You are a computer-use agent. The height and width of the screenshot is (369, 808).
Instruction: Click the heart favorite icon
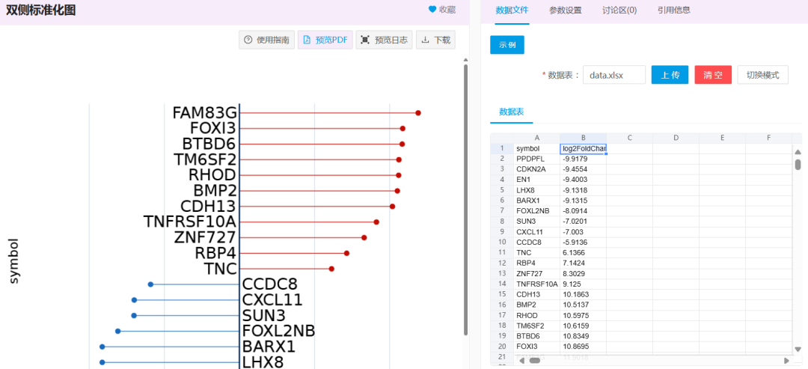click(x=432, y=9)
